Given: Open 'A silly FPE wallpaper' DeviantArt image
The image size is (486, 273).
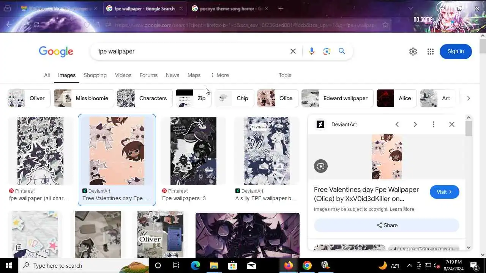Looking at the screenshot, I should click(266, 151).
